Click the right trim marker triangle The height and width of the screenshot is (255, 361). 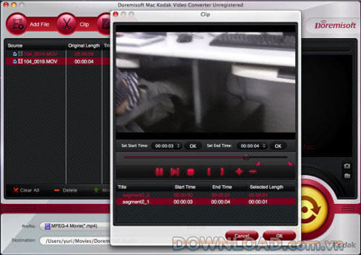290,163
